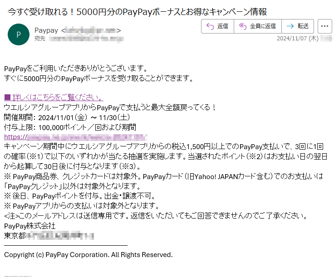Click the green P sender avatar

click(x=19, y=34)
